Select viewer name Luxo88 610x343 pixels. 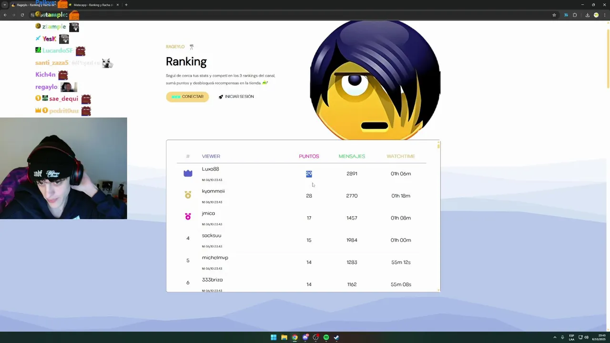point(210,169)
